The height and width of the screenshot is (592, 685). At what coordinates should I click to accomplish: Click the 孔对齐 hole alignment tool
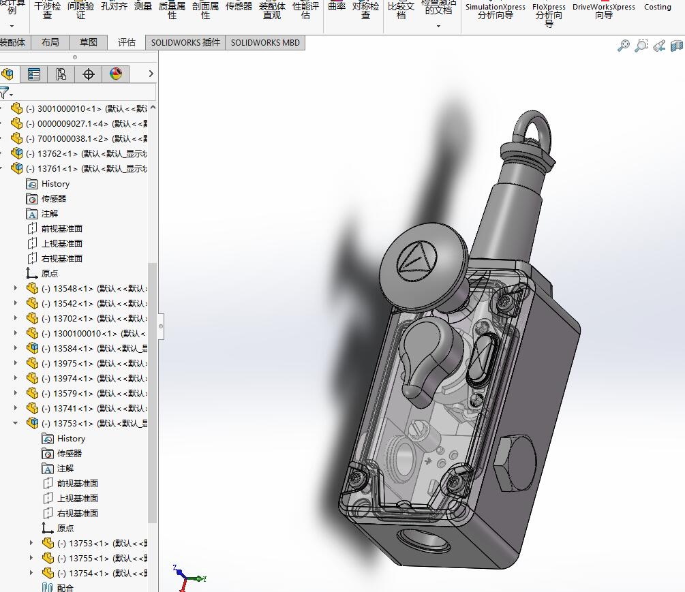click(x=114, y=6)
